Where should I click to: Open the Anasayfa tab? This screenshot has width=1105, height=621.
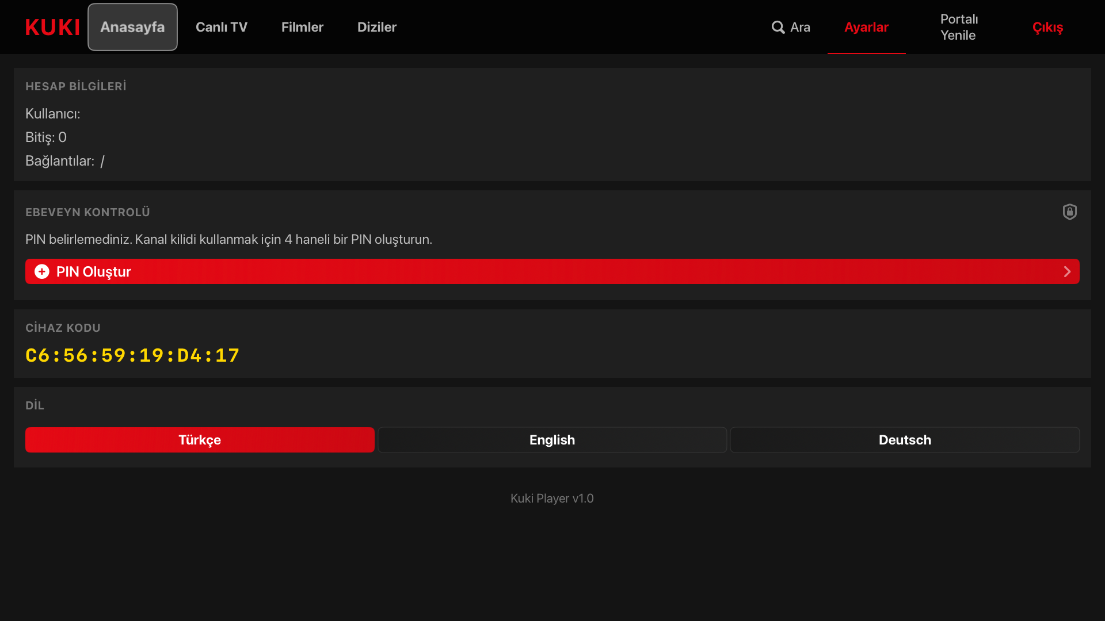tap(132, 27)
